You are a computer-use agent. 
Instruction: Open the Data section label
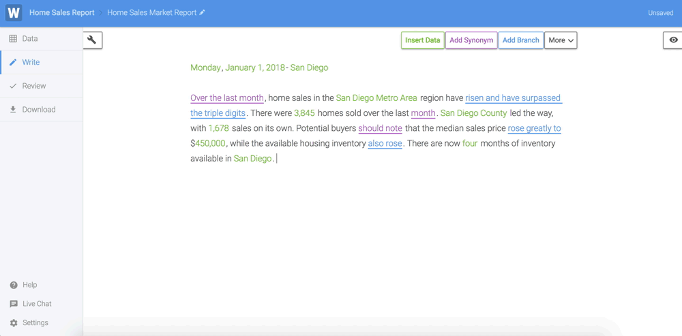[x=30, y=39]
